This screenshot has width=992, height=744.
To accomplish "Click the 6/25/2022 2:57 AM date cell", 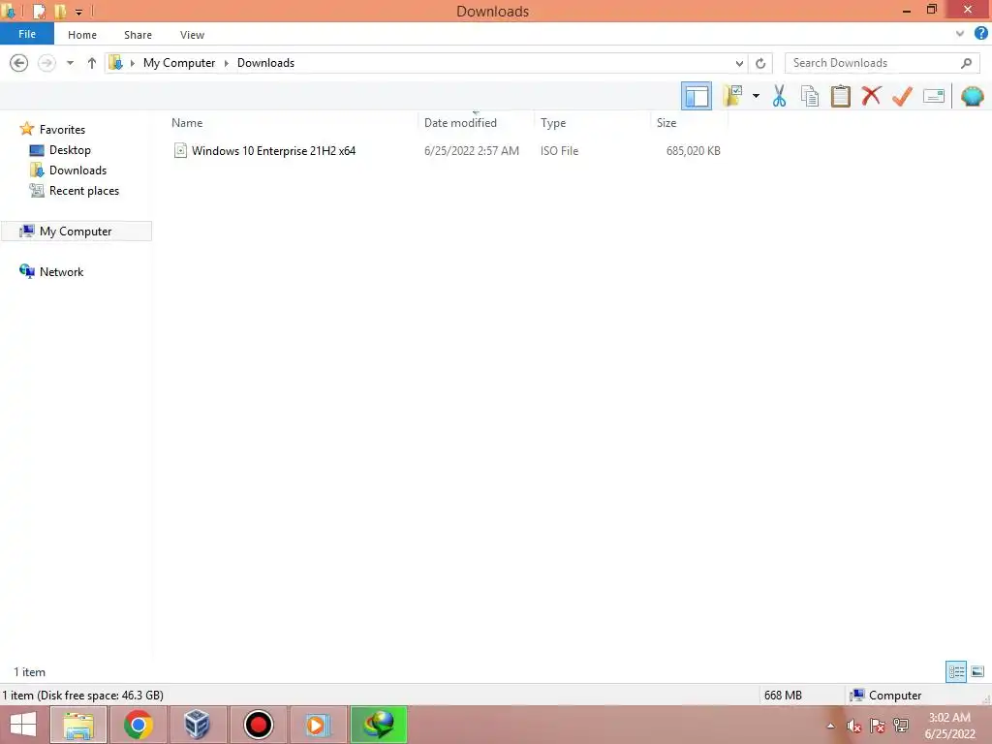I will pos(472,150).
